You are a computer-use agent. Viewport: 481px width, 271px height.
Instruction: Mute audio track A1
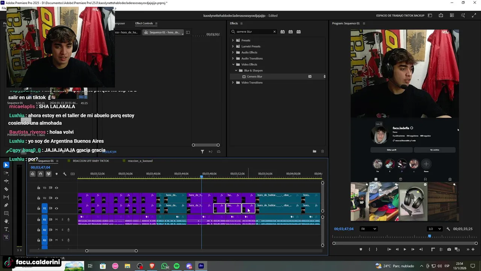[x=56, y=219]
